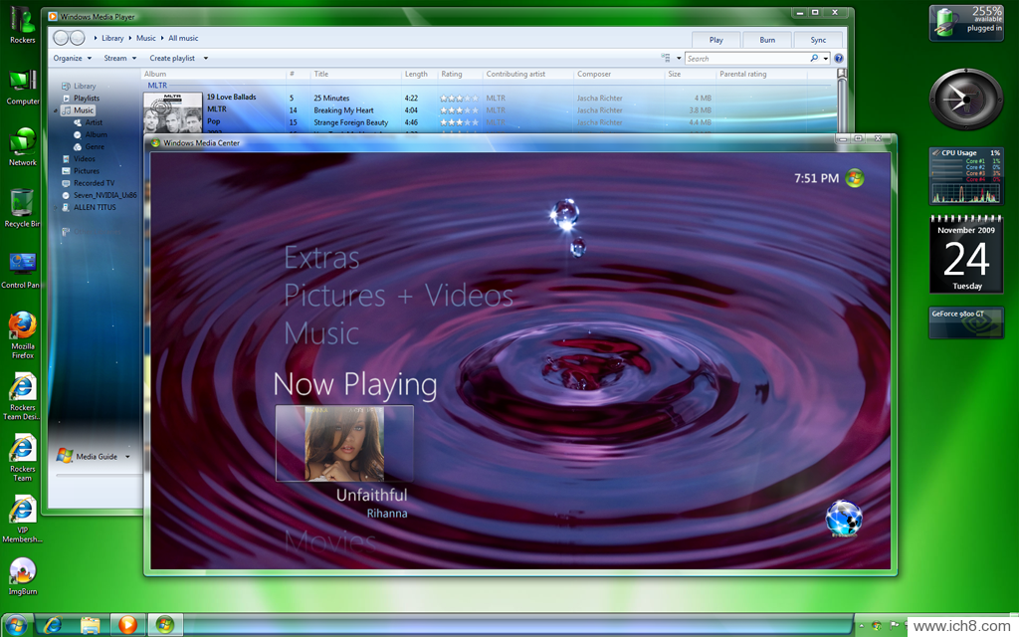Launch Mozilla Firefox from the desktop

[23, 334]
